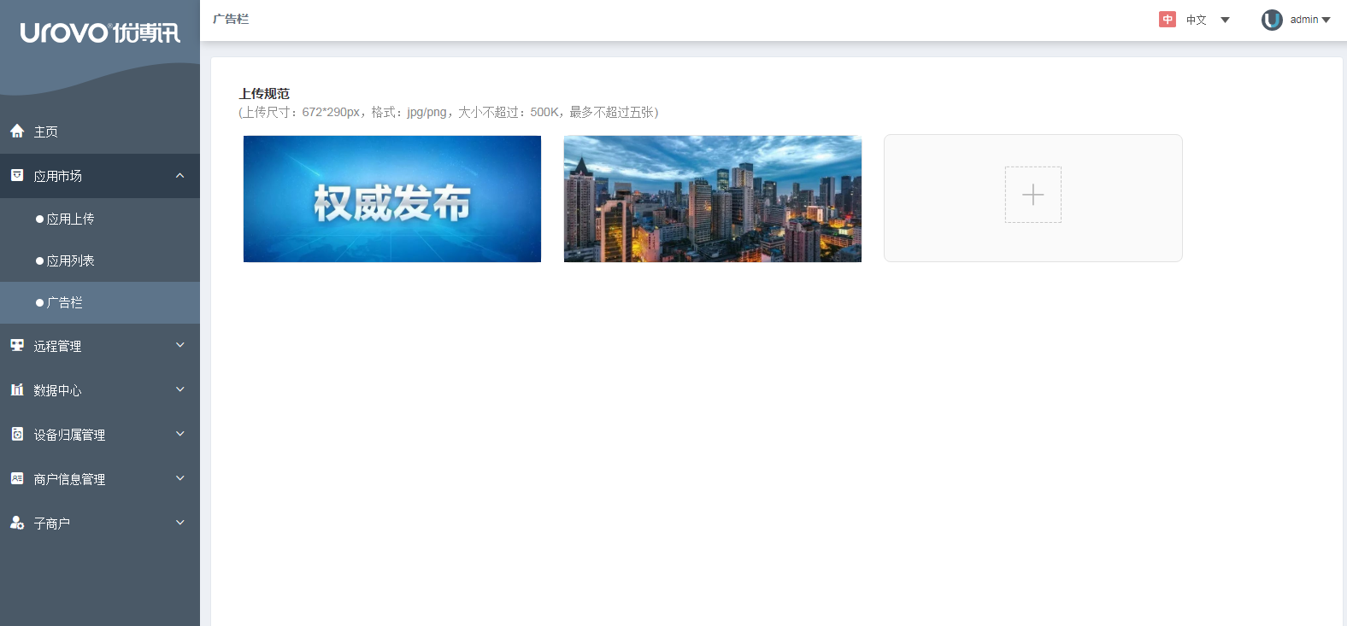
Task: Click the 应用市场 app market icon
Action: pos(17,175)
